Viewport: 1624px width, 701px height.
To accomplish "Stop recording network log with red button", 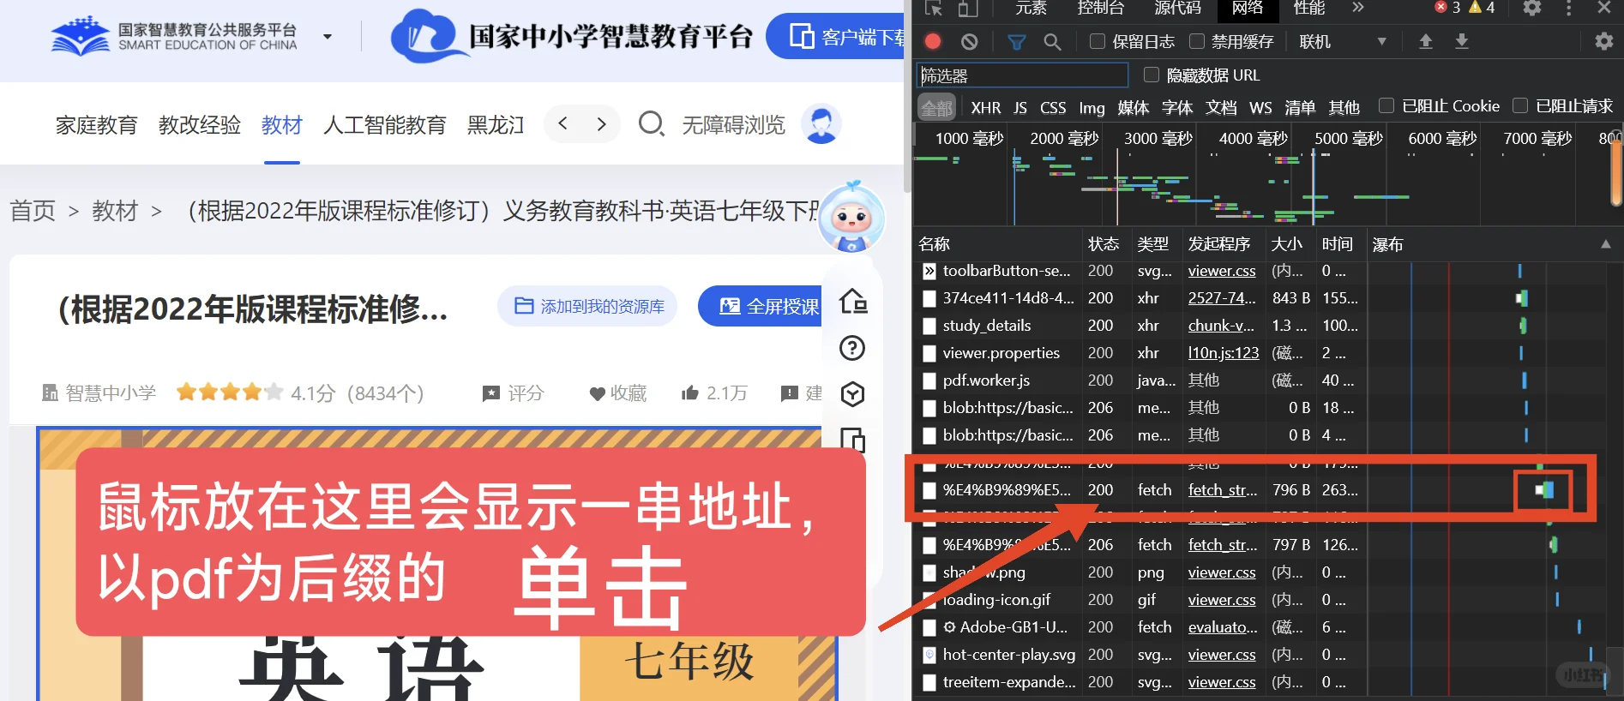I will pyautogui.click(x=933, y=41).
